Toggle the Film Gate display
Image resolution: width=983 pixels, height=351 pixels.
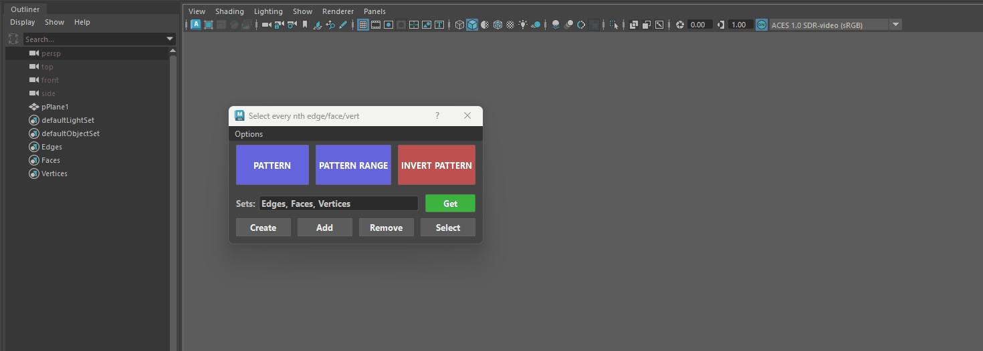pos(376,25)
